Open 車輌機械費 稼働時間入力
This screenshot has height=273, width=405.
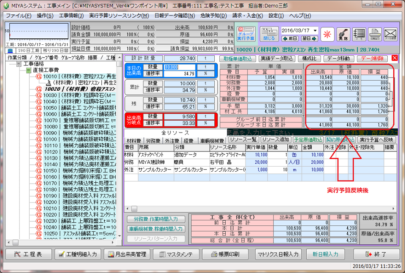tap(156, 229)
